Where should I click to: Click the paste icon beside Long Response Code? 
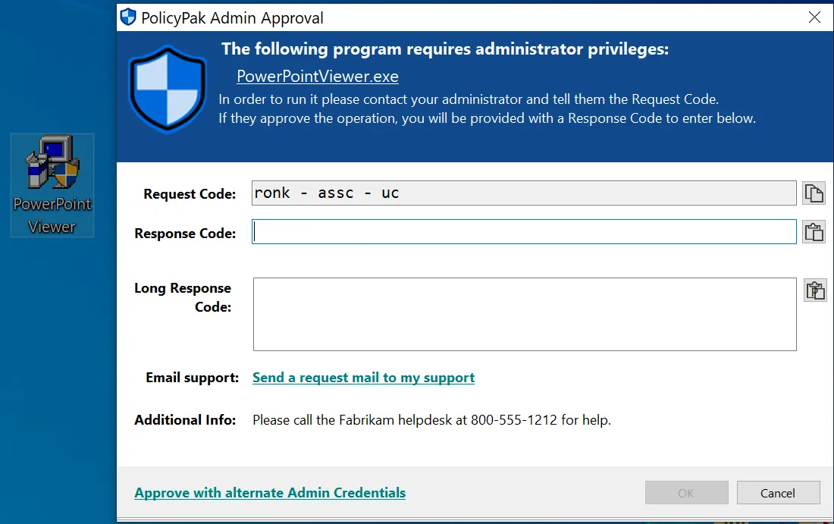tap(814, 290)
